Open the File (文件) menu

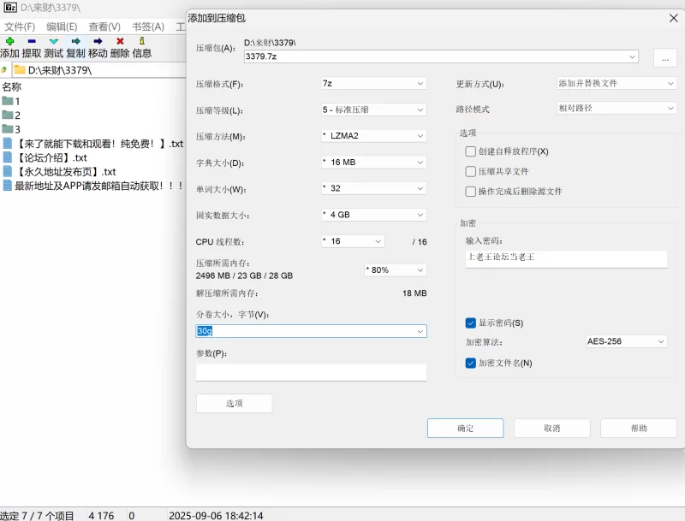coord(20,27)
